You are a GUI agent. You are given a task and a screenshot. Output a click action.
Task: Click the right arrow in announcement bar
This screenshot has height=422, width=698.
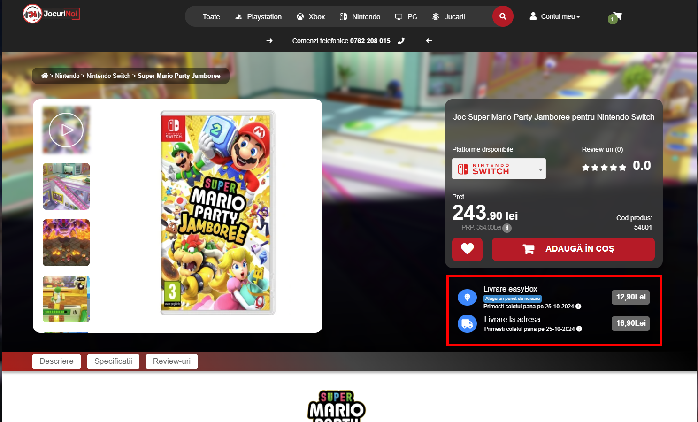tap(269, 41)
